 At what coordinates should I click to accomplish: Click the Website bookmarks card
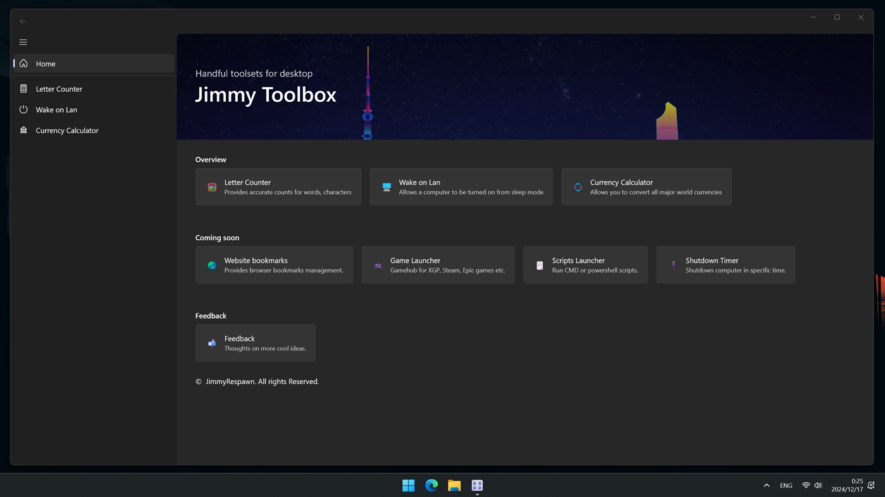[274, 265]
